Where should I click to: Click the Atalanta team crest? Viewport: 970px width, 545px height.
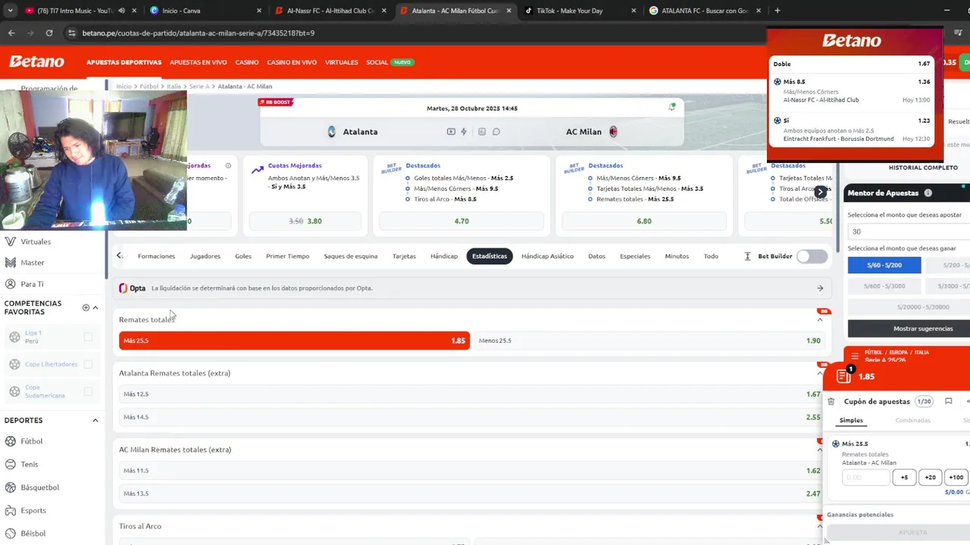(x=332, y=132)
